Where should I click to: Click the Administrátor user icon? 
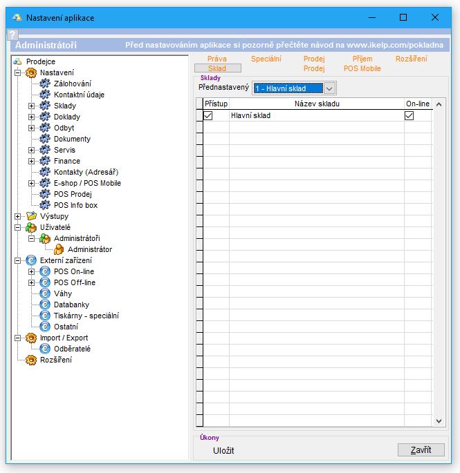[59, 249]
